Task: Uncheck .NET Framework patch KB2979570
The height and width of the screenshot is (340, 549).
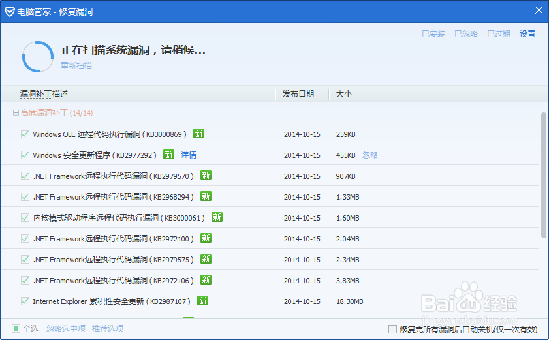Action: (25, 176)
